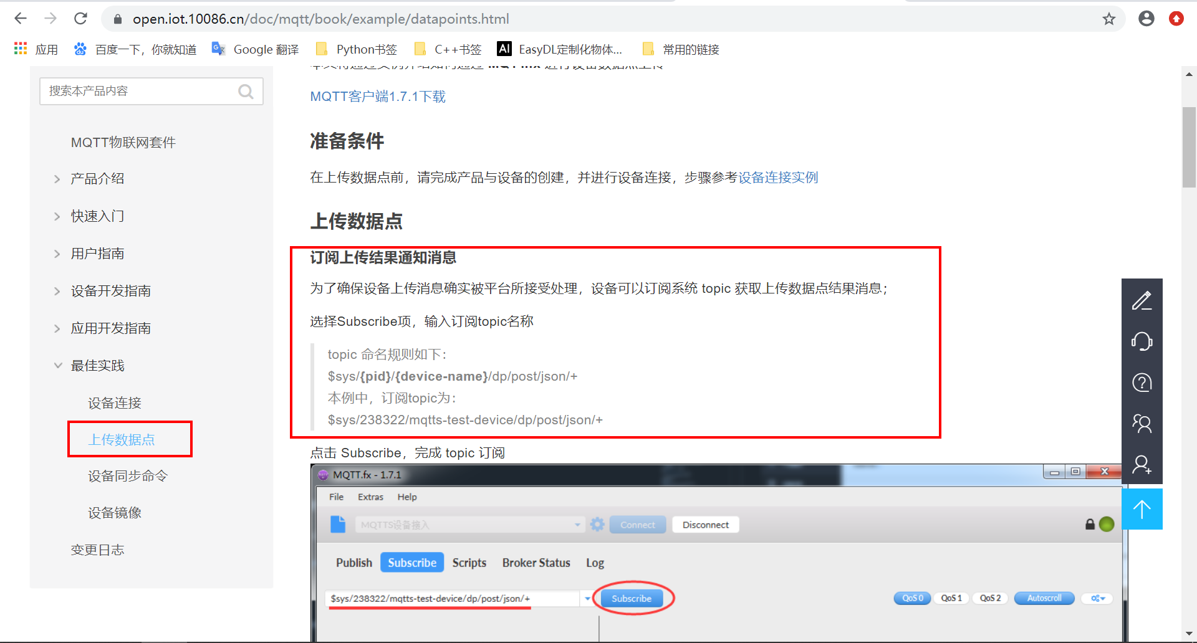1197x643 pixels.
Task: Open the 设备连接 sidebar page
Action: (x=115, y=403)
